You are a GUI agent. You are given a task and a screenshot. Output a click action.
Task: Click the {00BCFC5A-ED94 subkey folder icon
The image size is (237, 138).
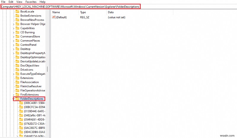pos(21,107)
